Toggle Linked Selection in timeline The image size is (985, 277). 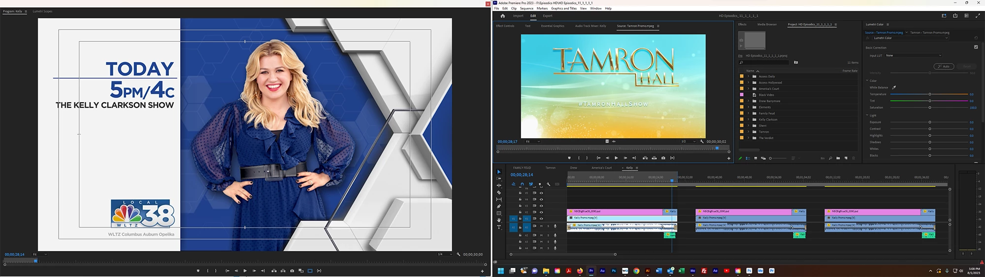pos(531,184)
